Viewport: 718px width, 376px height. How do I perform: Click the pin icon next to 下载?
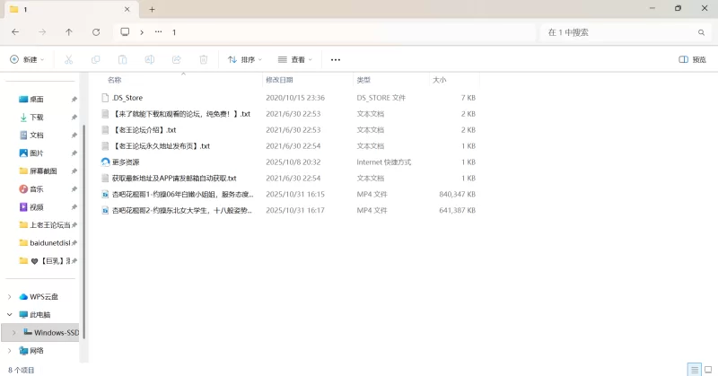click(x=74, y=118)
